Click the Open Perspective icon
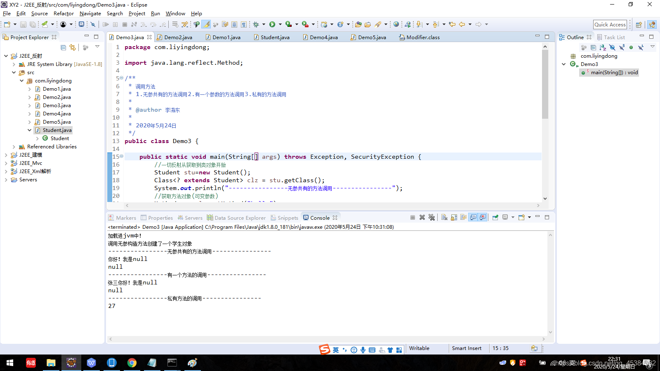Viewport: 660px width, 371px height. coord(639,24)
